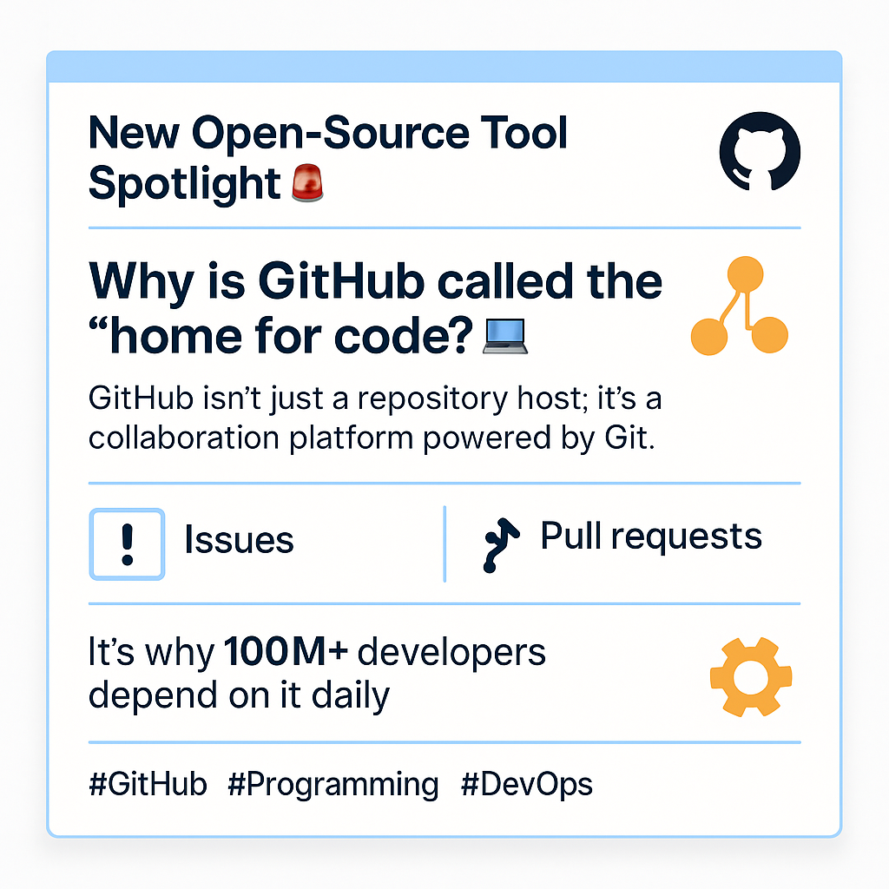Follow the #GitHub hashtag
Viewport: 889px width, 889px height.
tap(148, 784)
